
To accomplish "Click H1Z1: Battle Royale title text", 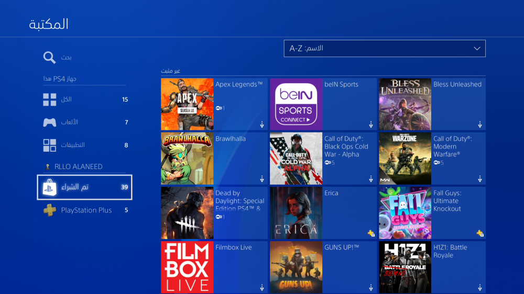I will (450, 251).
